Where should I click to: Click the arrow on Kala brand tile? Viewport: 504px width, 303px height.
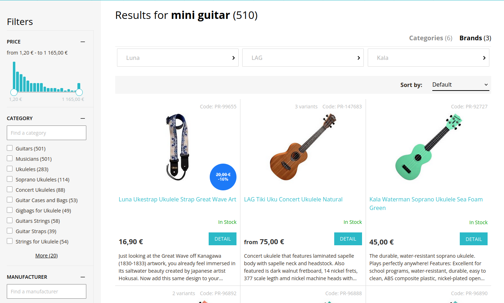(484, 58)
